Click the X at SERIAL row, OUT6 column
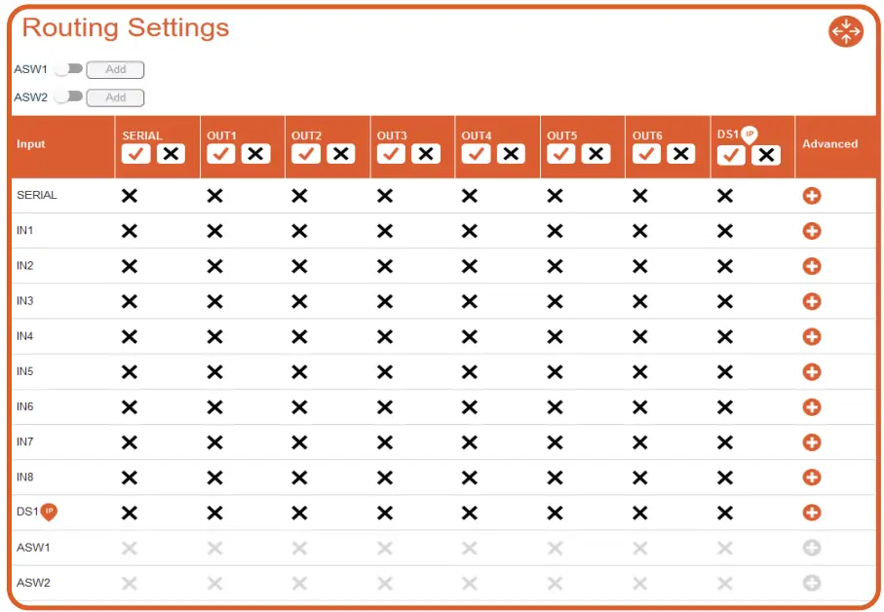This screenshot has height=612, width=884. point(639,196)
